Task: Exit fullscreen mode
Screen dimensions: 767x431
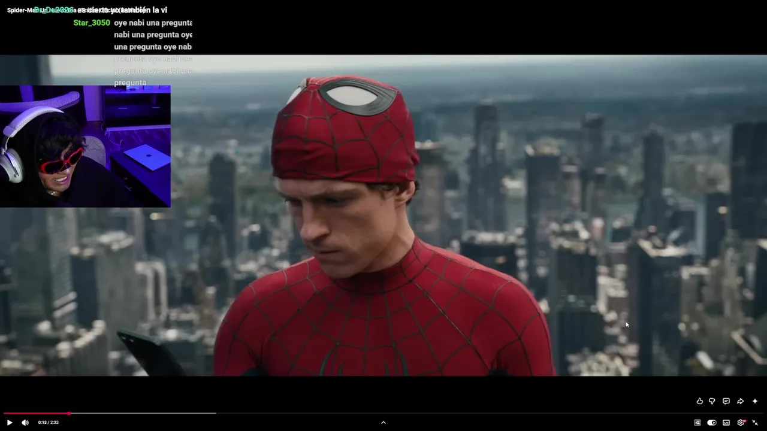Action: pos(755,423)
